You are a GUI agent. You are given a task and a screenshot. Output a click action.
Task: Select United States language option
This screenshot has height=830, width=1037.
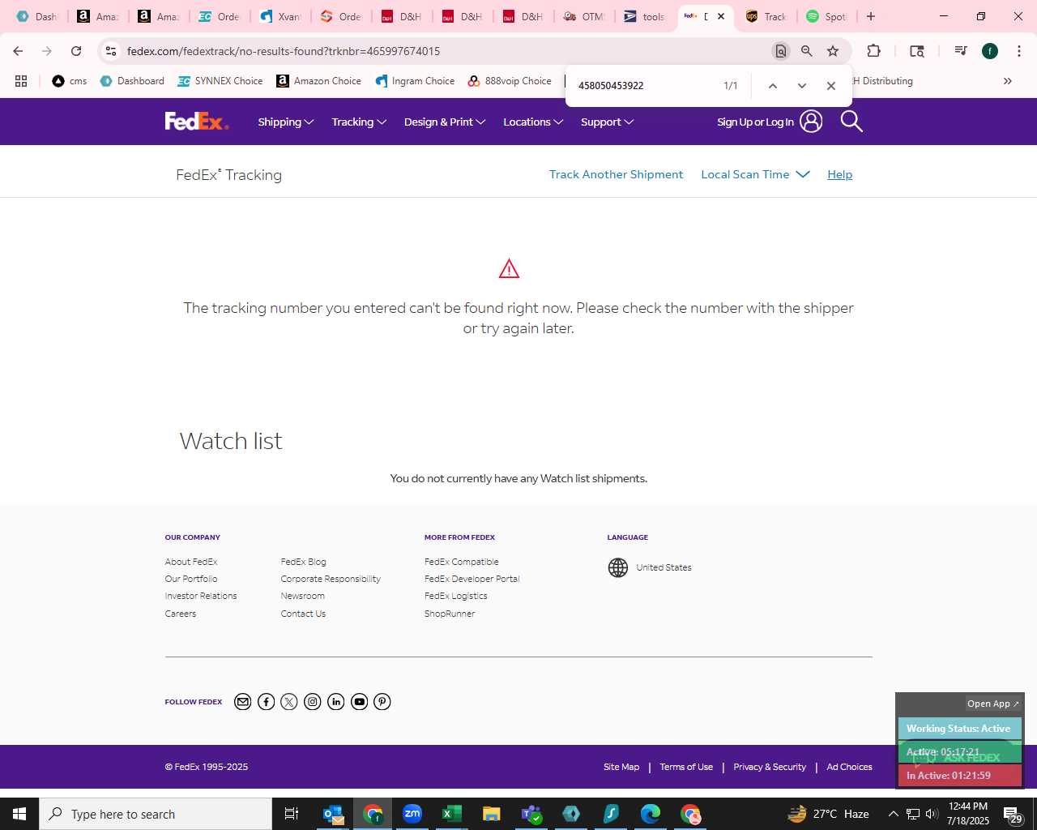coord(664,567)
